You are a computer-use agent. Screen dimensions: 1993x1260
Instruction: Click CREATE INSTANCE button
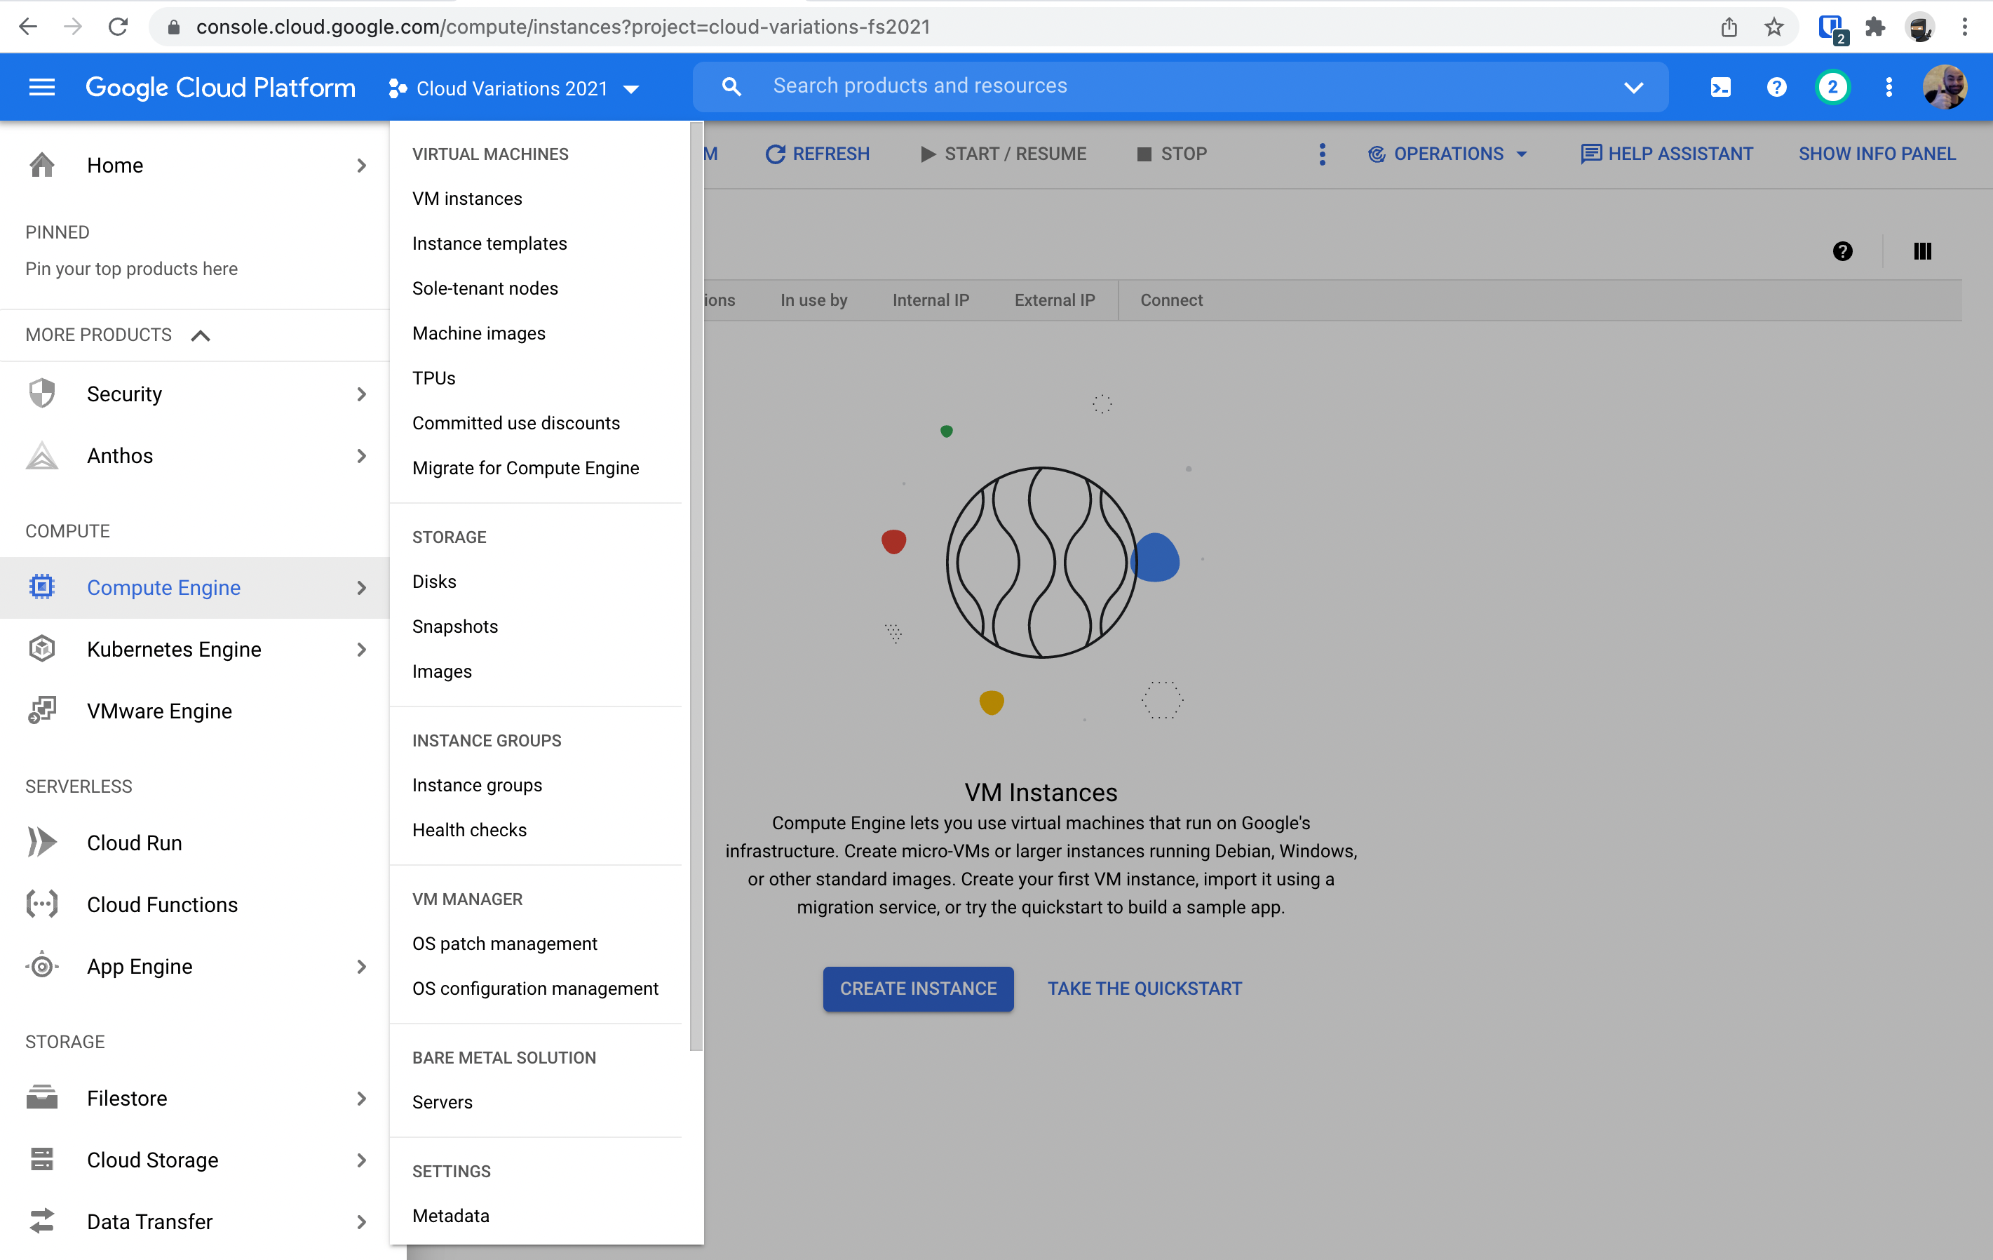click(x=918, y=988)
